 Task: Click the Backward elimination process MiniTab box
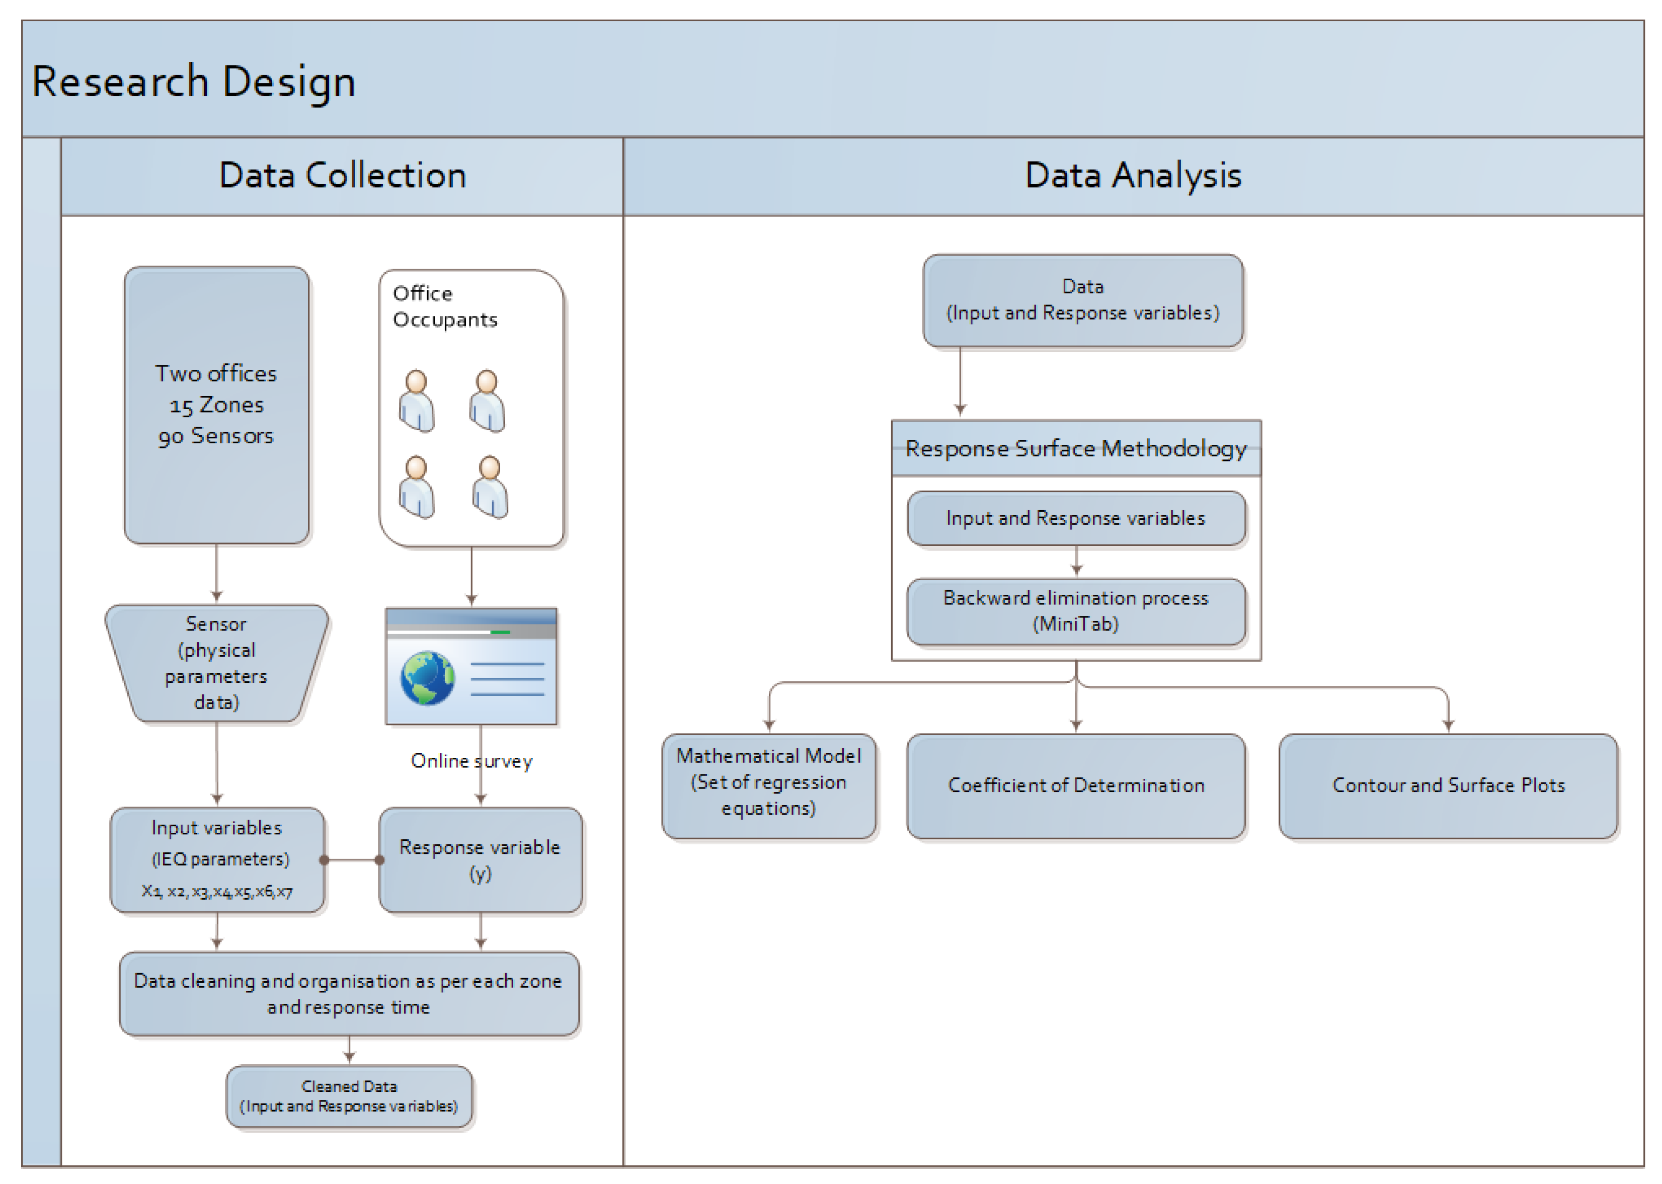(1076, 611)
